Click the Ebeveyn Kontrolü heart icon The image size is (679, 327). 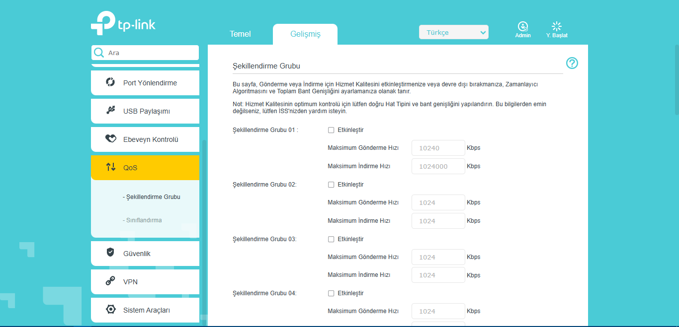point(111,139)
